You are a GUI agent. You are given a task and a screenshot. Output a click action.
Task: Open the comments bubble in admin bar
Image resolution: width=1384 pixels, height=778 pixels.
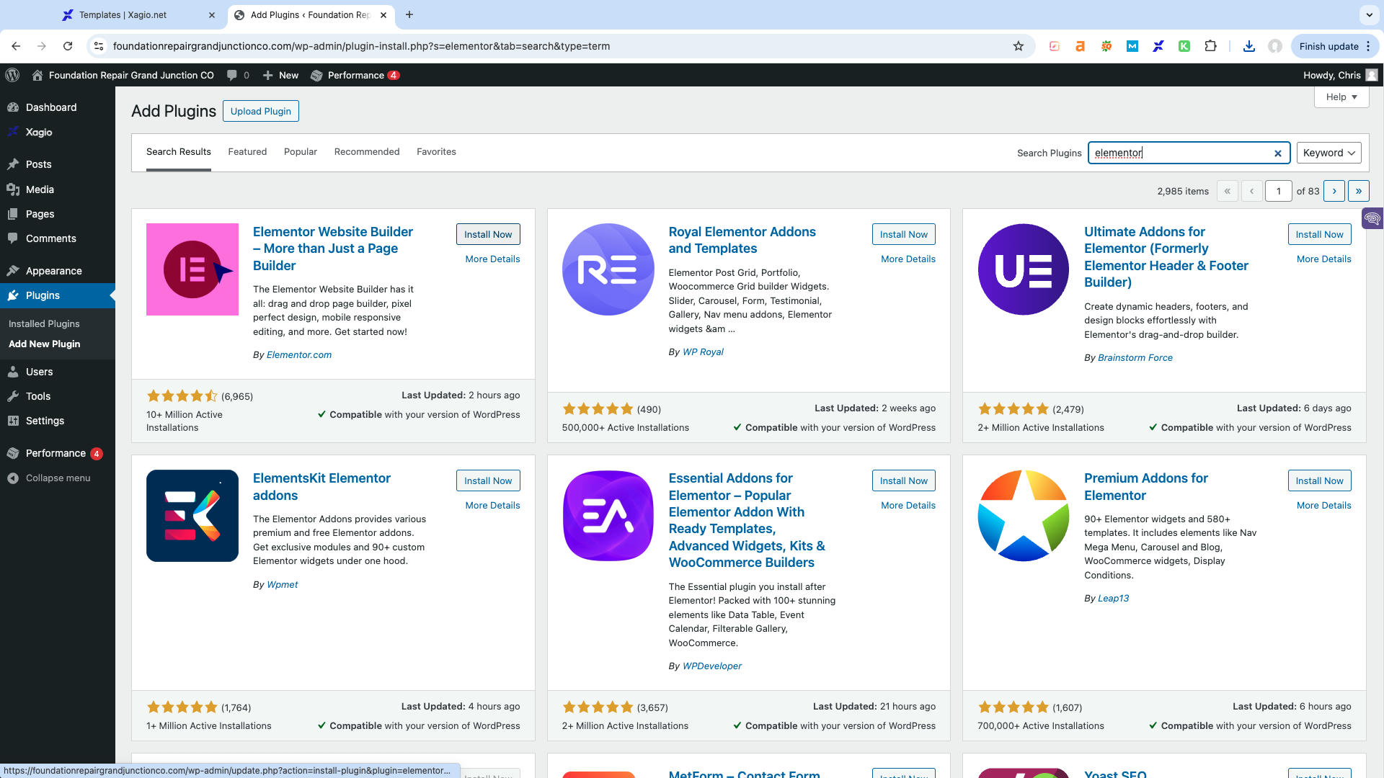pos(232,75)
